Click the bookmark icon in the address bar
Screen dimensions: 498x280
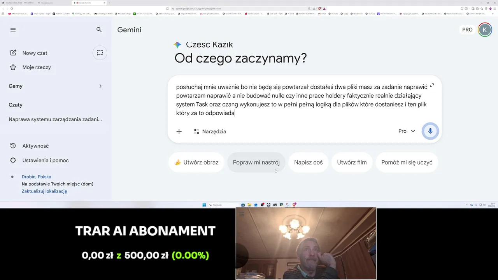[x=167, y=9]
